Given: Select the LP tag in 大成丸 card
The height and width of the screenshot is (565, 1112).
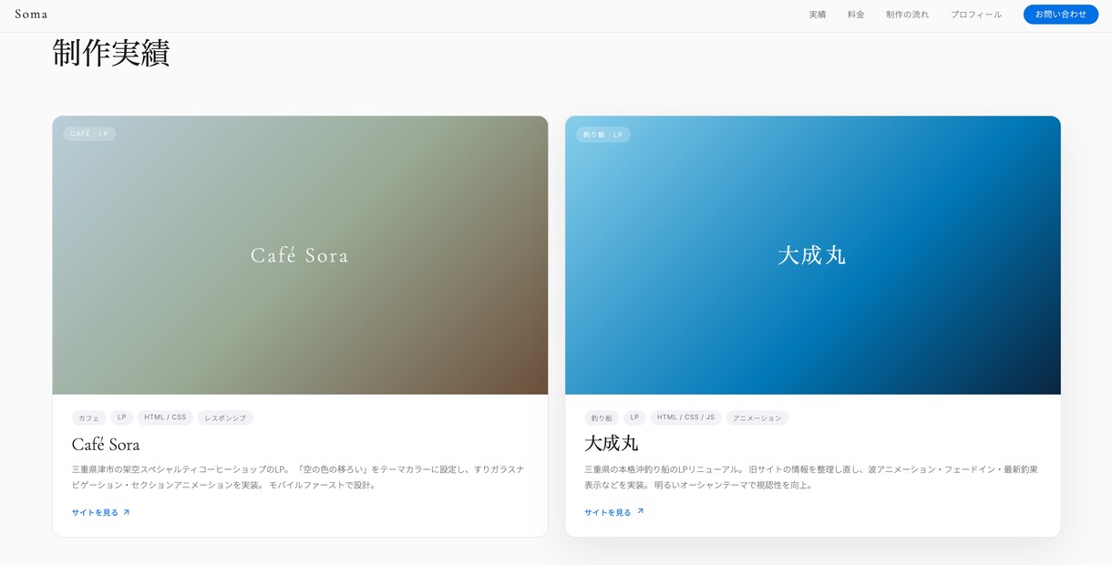Looking at the screenshot, I should (634, 417).
